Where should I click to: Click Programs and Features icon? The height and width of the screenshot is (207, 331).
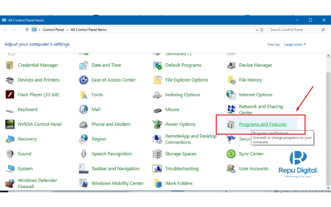231,125
